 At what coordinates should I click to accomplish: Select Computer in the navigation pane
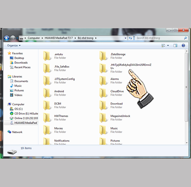pyautogui.click(x=16, y=104)
